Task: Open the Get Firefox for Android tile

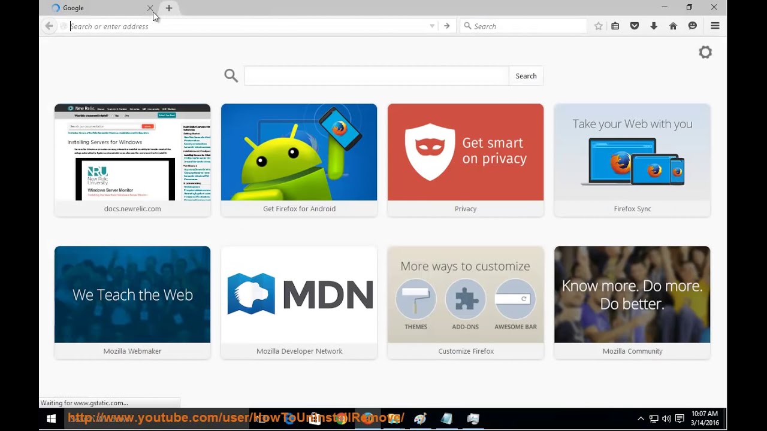Action: 299,159
